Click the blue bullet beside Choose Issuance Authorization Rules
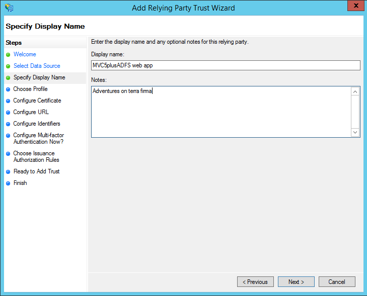 point(8,154)
